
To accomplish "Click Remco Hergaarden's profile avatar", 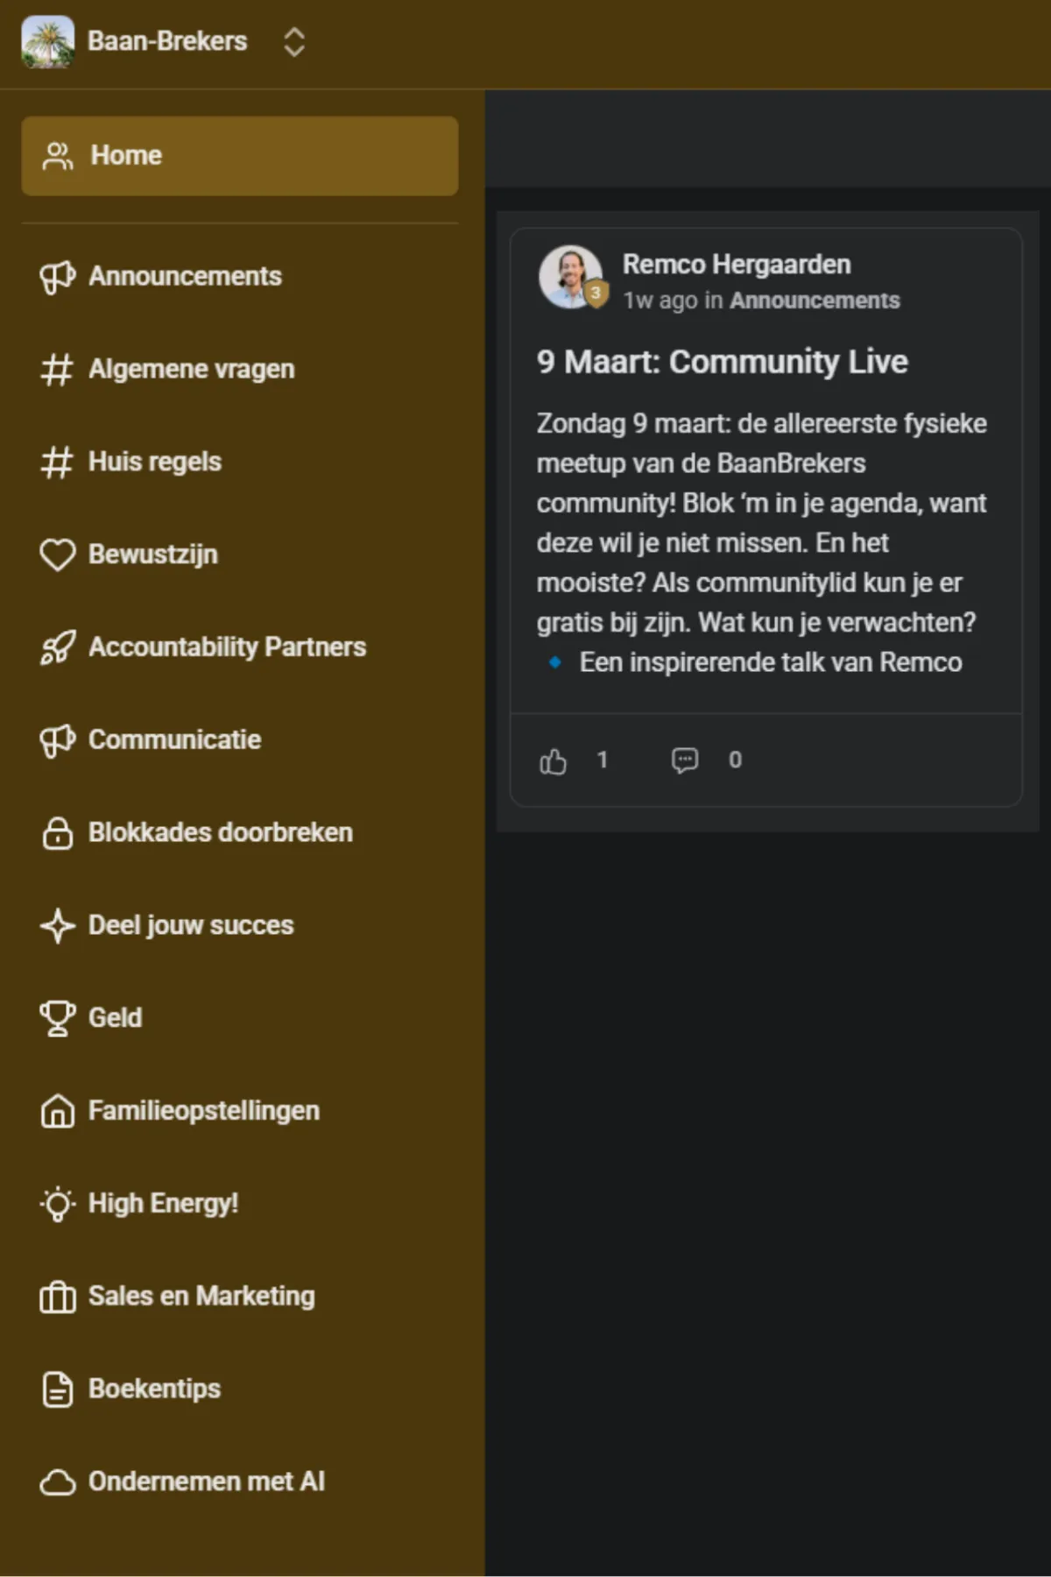I will 571,277.
